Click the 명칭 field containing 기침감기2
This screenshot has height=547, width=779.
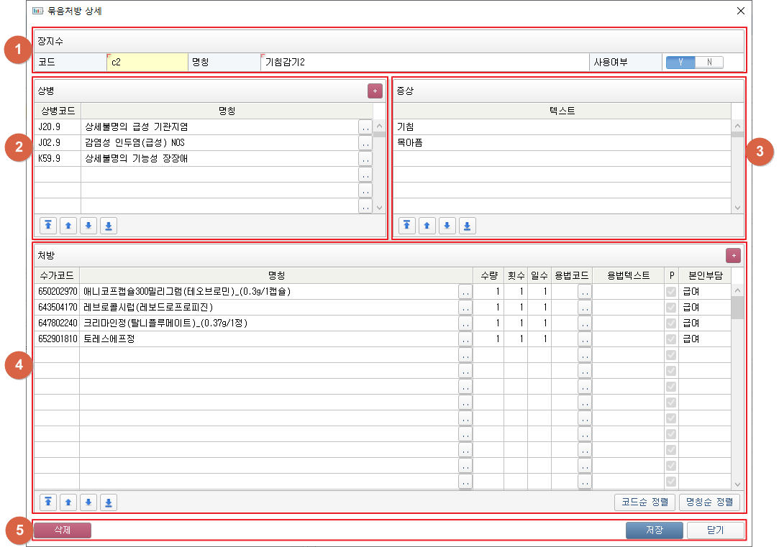[424, 63]
